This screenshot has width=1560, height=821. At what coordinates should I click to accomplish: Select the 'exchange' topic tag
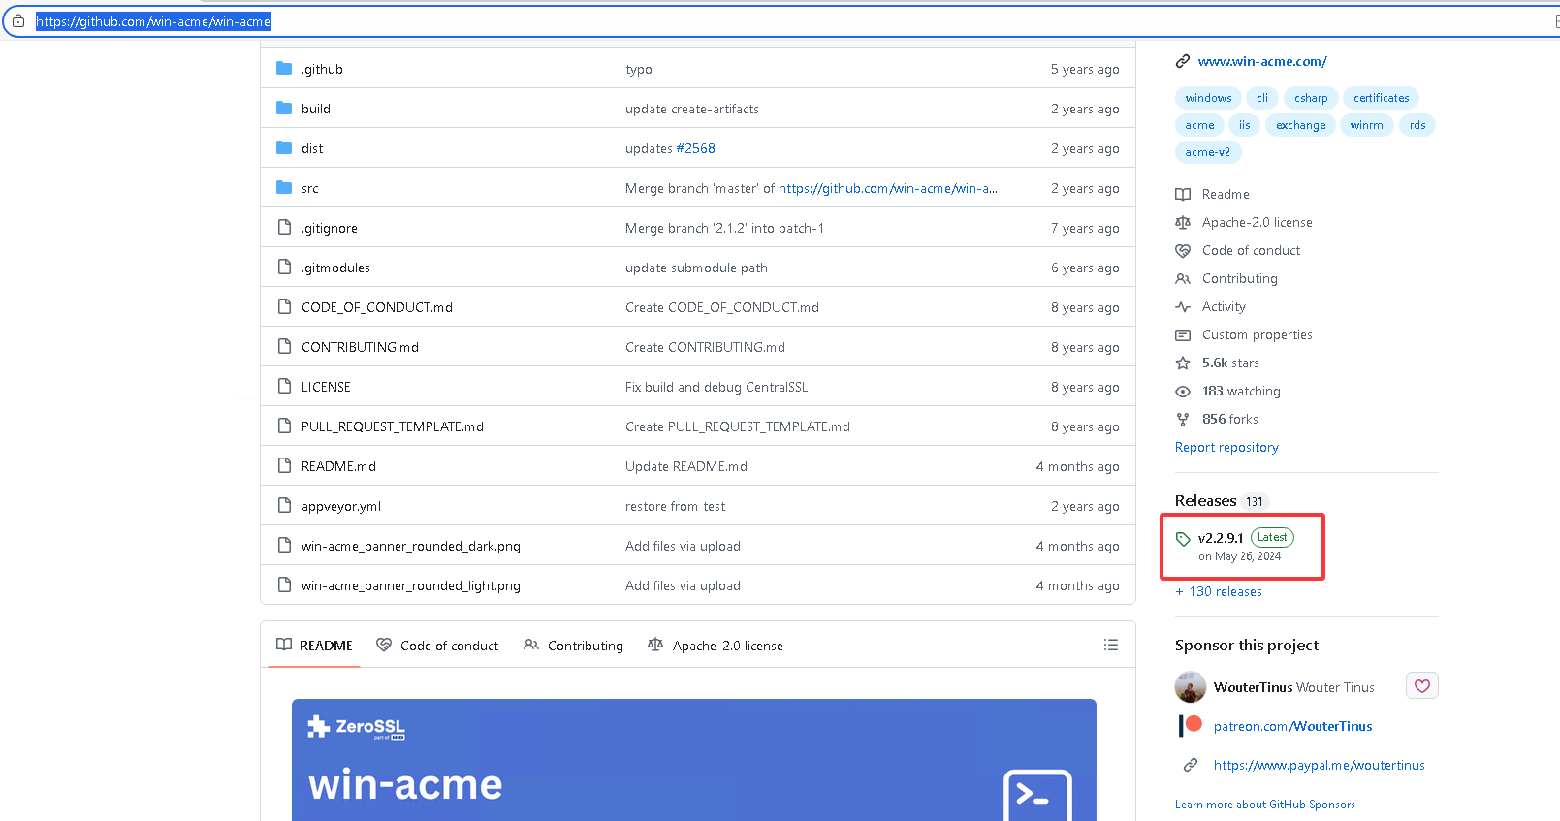click(1301, 125)
